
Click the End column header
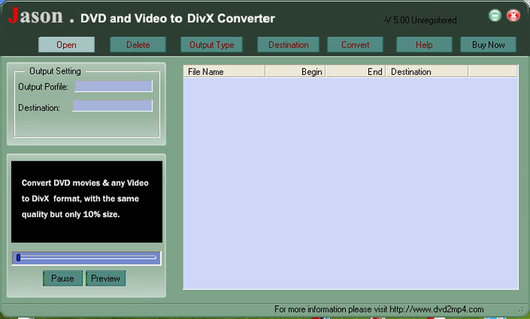click(x=355, y=72)
